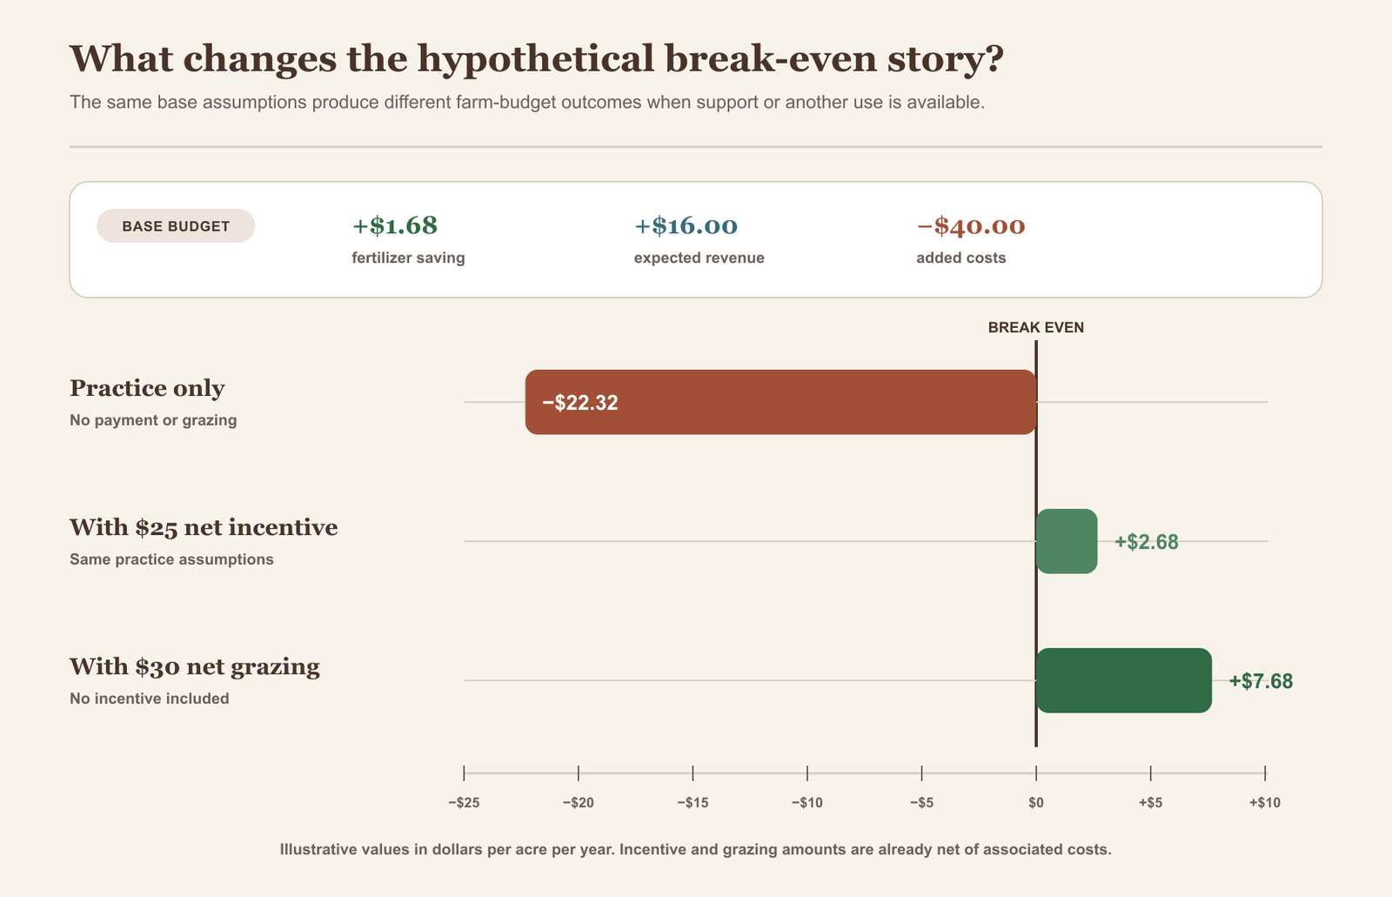
Task: Click the −$5 axis tick label
Action: pos(921,802)
